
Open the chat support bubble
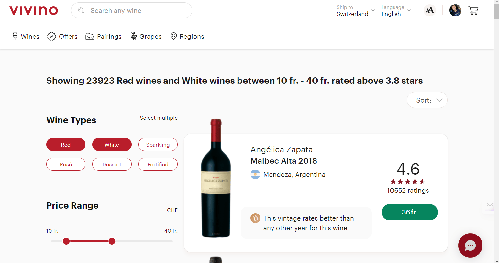coord(470,245)
